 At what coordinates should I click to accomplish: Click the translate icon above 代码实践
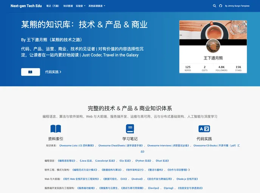(204, 129)
